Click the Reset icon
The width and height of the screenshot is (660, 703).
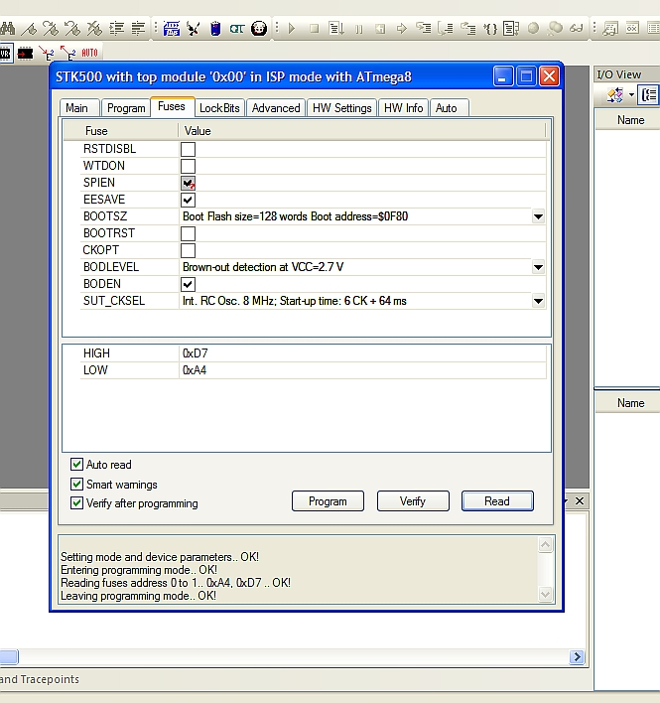[380, 29]
